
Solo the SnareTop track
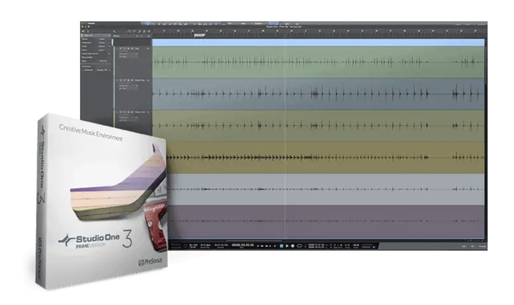point(125,81)
